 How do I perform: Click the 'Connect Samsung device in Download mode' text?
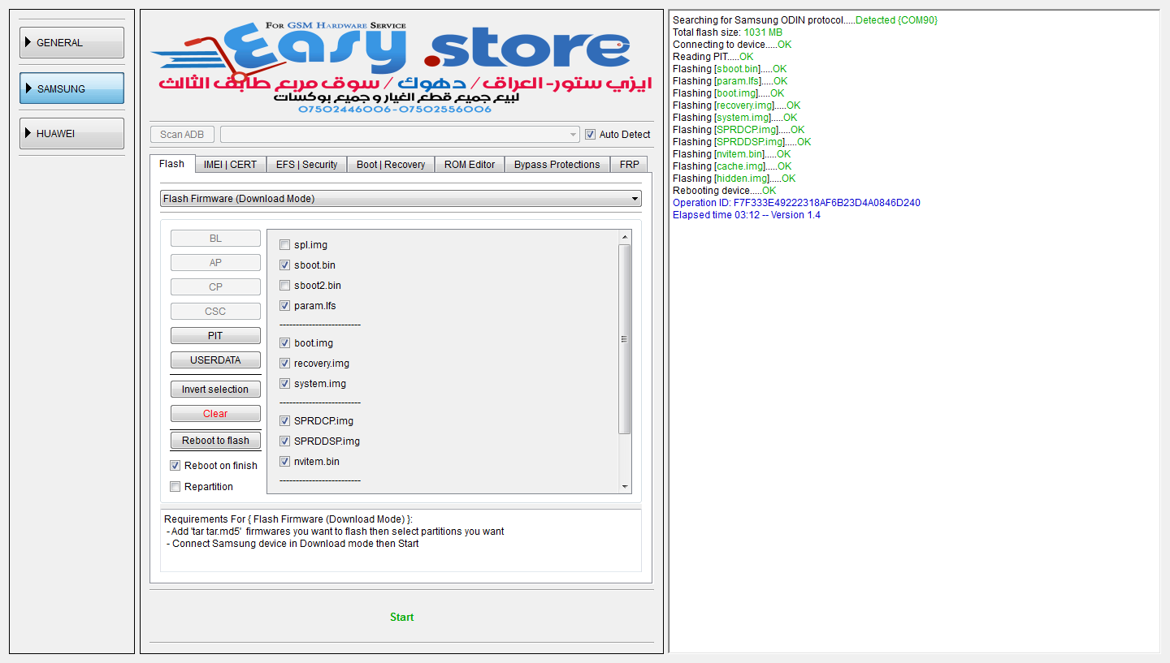coord(296,544)
